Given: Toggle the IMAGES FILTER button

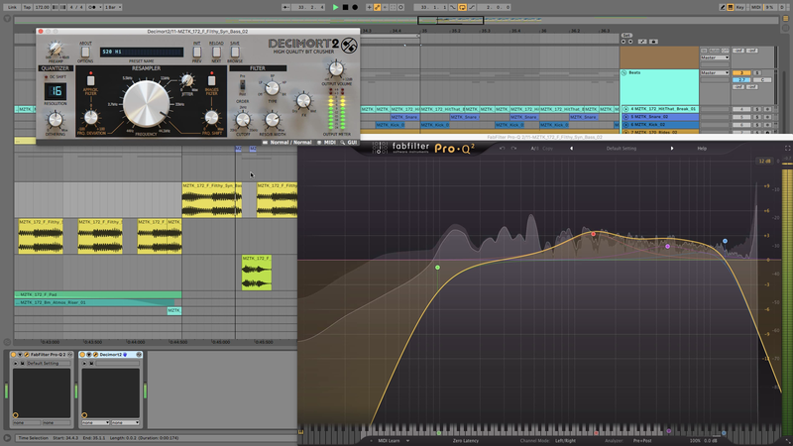Looking at the screenshot, I should coord(211,80).
